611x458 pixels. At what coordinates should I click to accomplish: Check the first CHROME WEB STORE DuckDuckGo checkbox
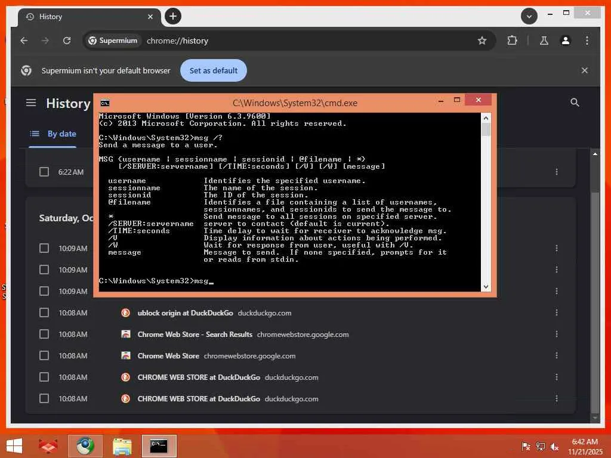tap(44, 377)
